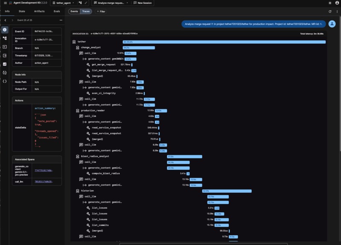Click the blast_radius_analyst 37.32s latency bar
This screenshot has height=245, width=341.
(185, 156)
